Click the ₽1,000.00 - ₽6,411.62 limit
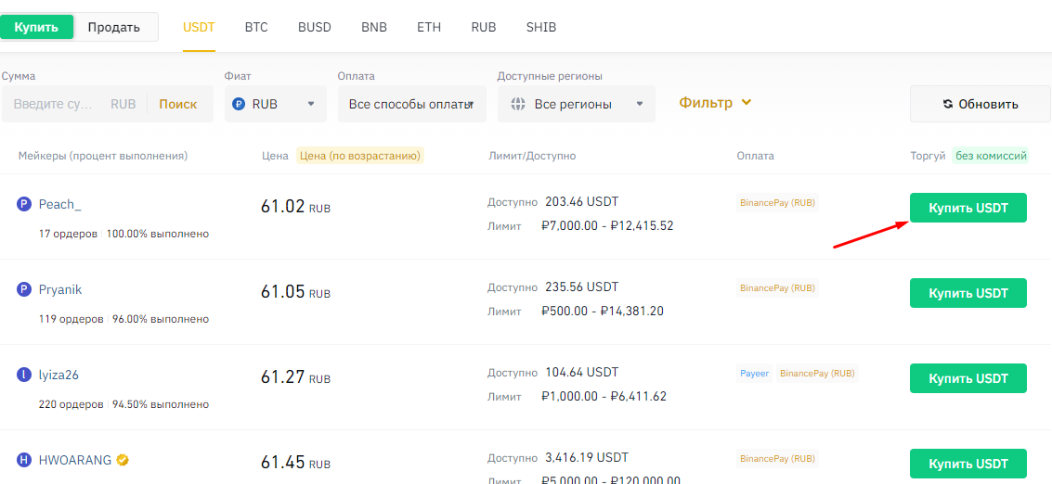1052x484 pixels. coord(604,396)
